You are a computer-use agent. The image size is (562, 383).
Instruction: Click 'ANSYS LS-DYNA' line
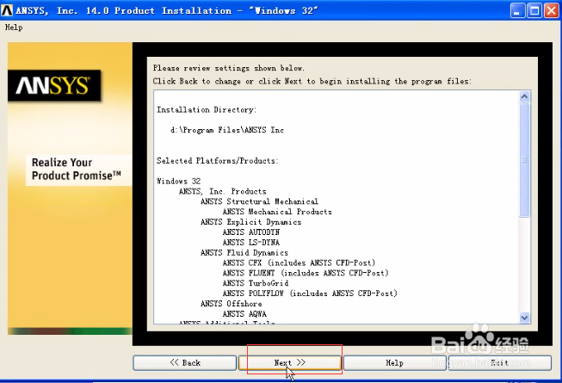coord(251,243)
